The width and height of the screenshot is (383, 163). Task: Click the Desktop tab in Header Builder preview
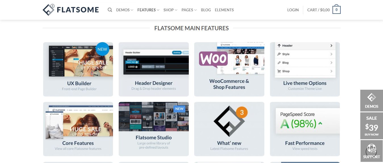coord(177,53)
